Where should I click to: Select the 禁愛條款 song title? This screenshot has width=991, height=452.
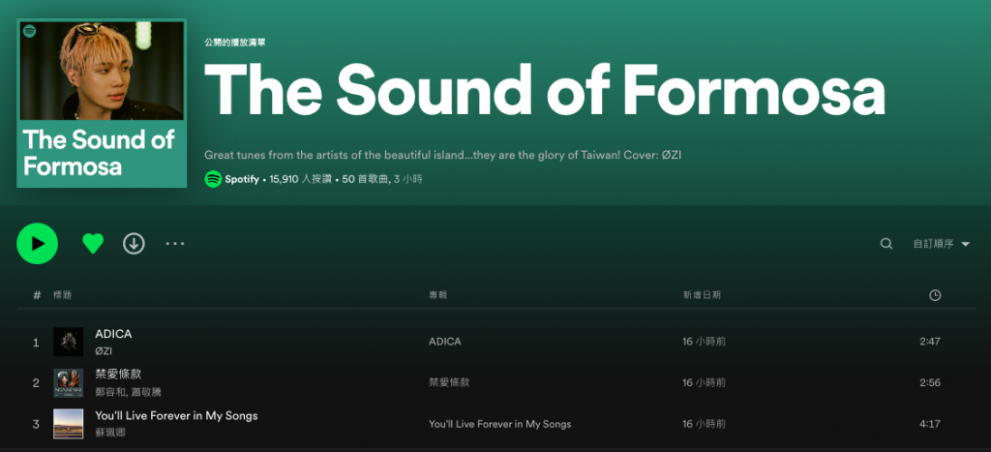118,374
